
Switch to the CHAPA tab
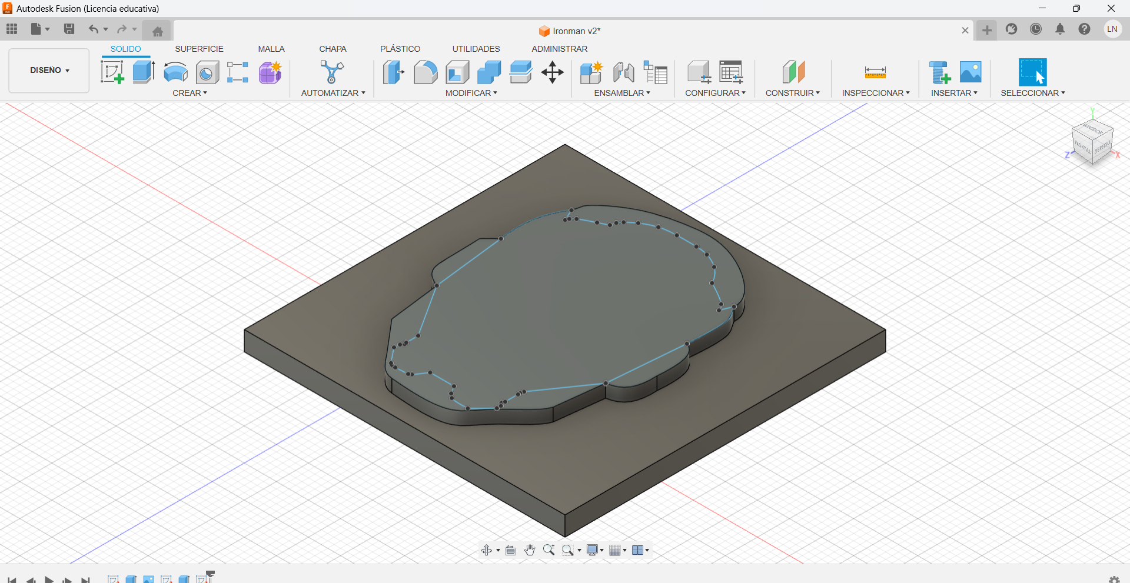click(x=333, y=49)
